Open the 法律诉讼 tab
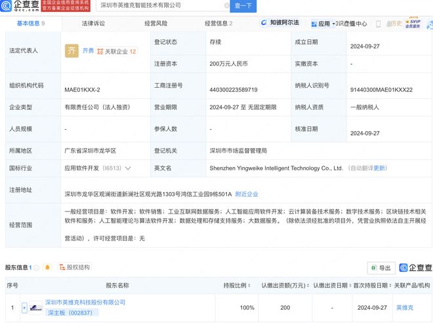Viewport: 433px width, 323px height. [x=93, y=24]
